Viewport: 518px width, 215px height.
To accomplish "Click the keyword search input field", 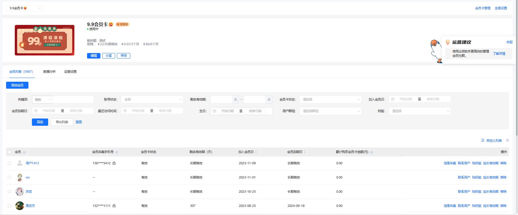I will [73, 99].
